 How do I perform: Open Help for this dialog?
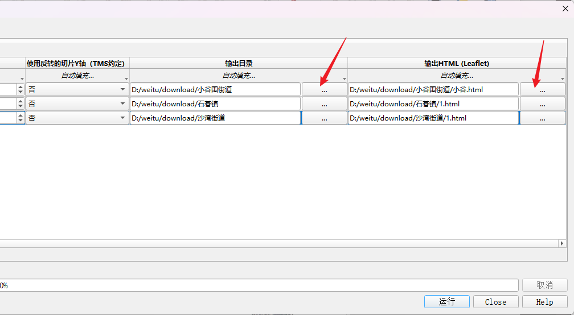click(x=544, y=302)
